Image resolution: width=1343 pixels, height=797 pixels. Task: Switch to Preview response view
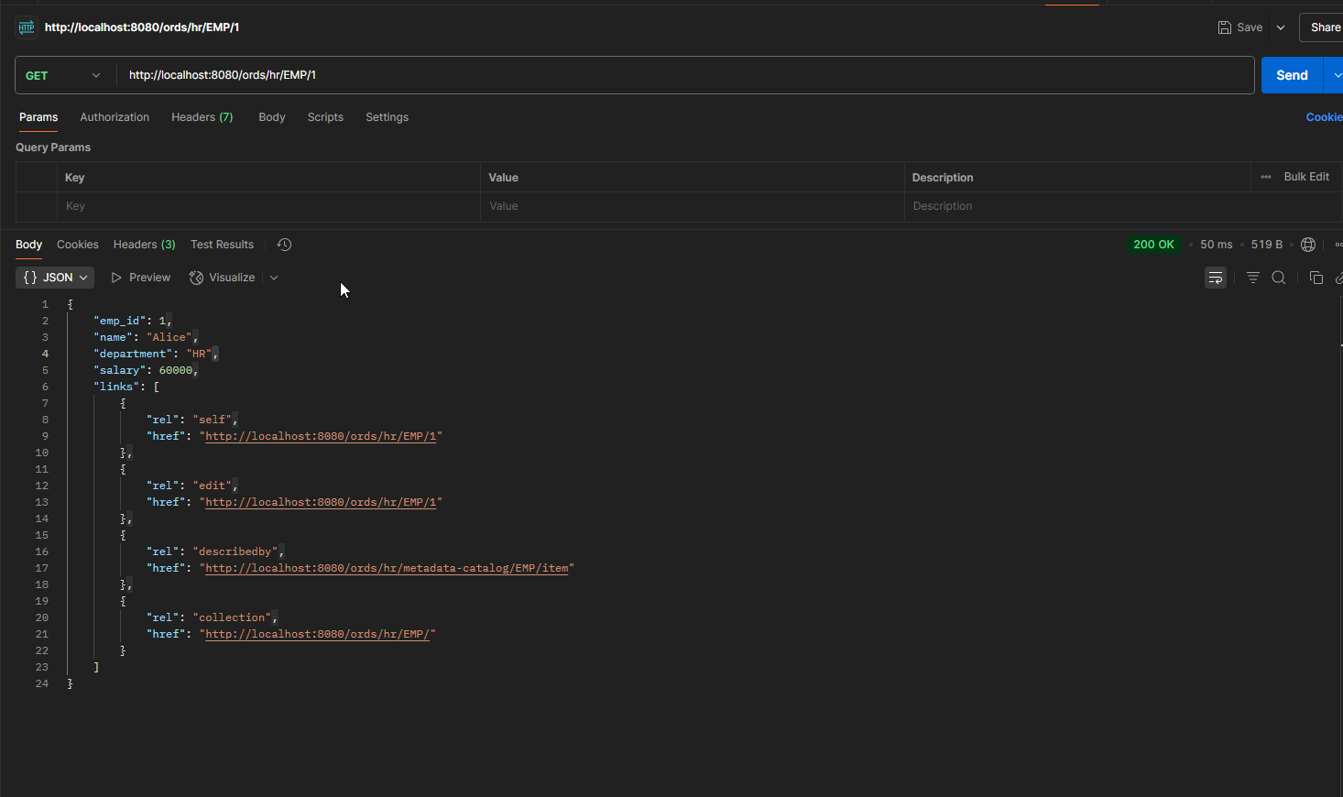141,278
